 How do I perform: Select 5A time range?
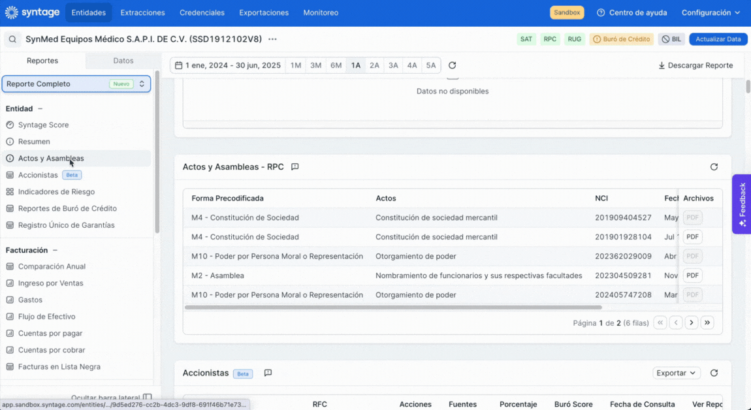[431, 65]
